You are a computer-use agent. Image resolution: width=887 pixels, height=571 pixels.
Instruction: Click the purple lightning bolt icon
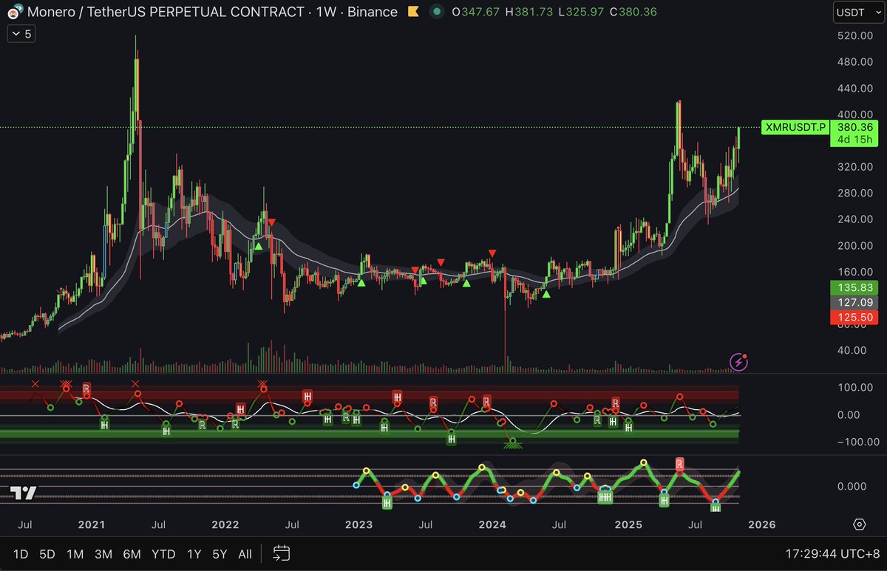pos(738,361)
